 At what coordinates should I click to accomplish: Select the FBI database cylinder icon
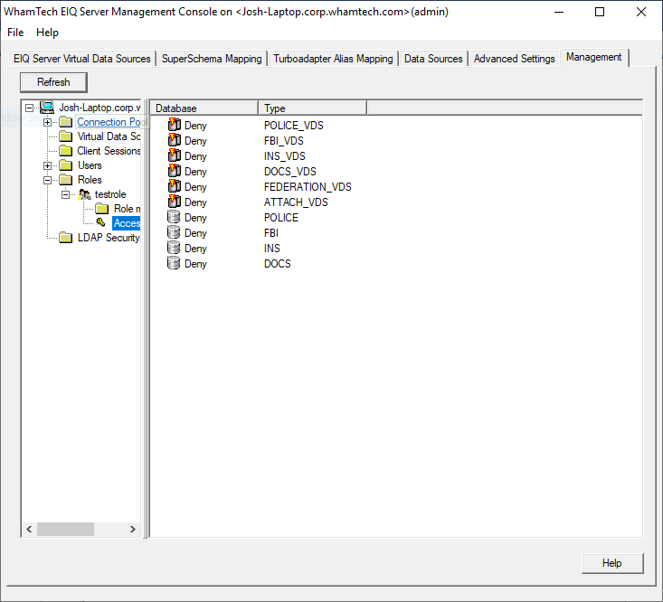pyautogui.click(x=175, y=233)
